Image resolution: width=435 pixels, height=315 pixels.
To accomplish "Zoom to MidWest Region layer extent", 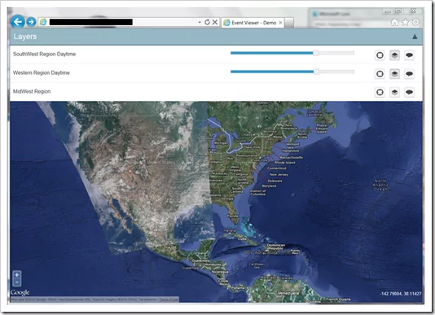I will pos(380,92).
